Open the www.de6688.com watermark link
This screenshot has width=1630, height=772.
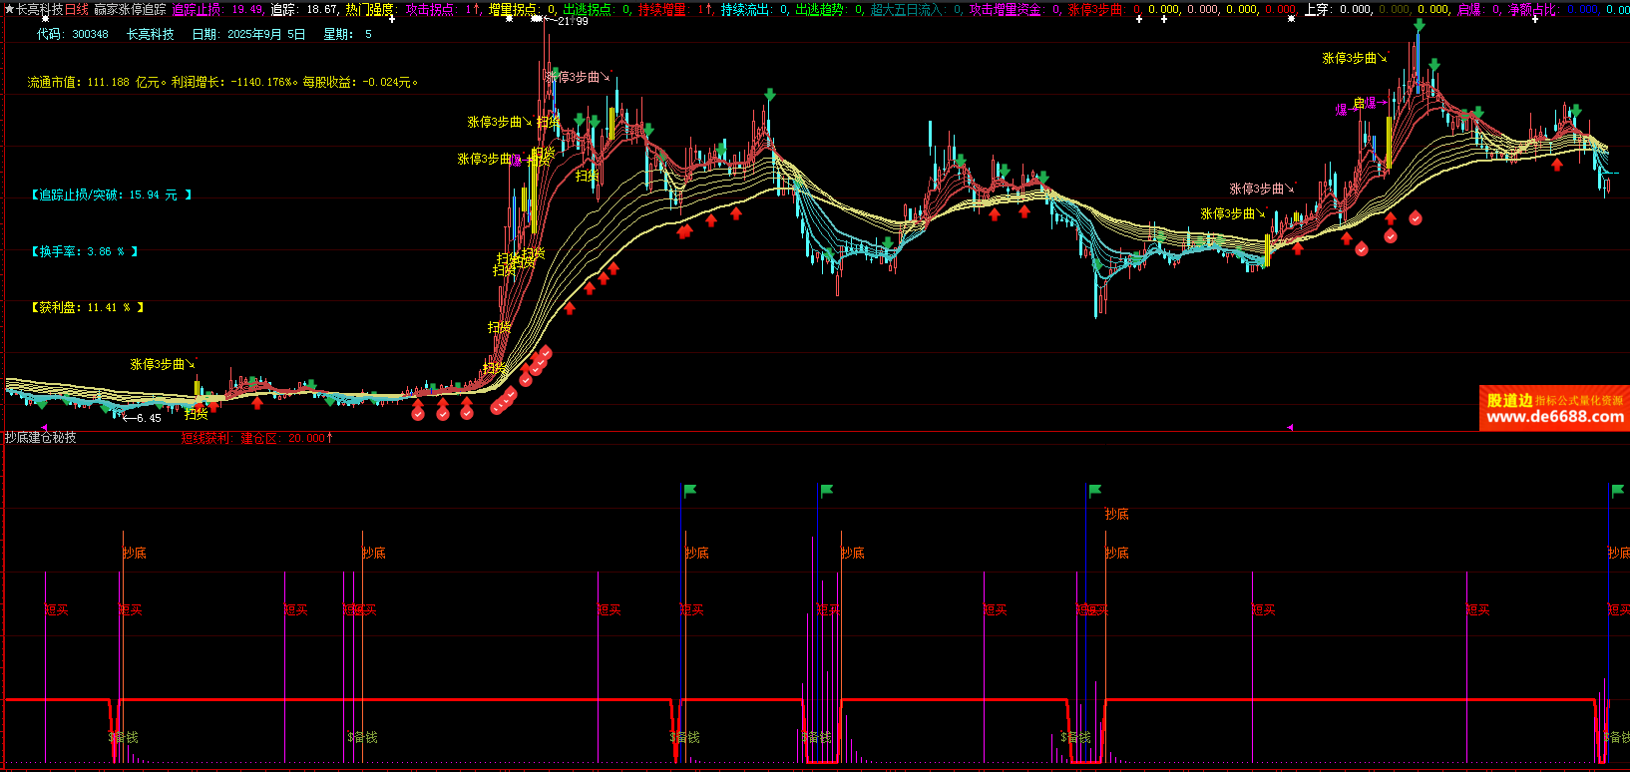1554,418
